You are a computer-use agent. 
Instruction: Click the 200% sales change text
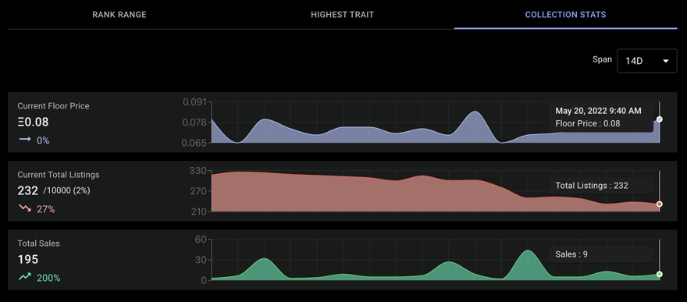tap(48, 278)
